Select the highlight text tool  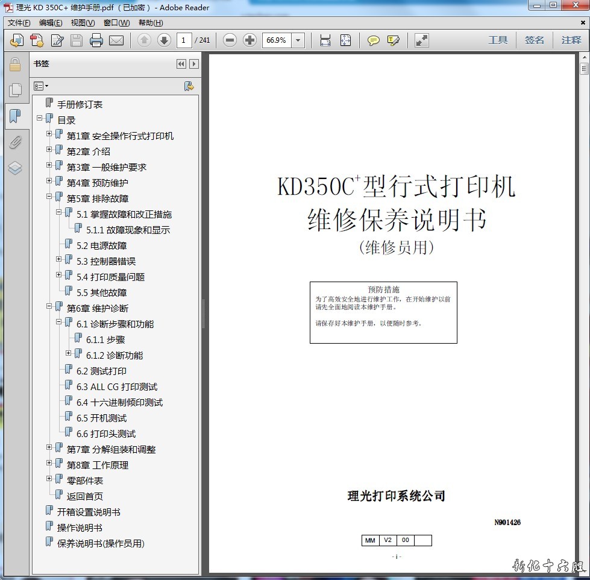click(x=394, y=40)
